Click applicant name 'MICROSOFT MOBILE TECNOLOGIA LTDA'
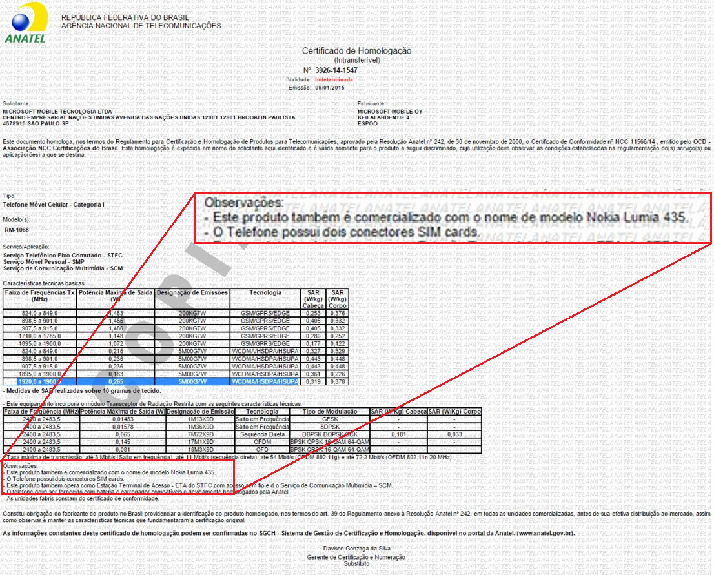The image size is (714, 575). 57,112
